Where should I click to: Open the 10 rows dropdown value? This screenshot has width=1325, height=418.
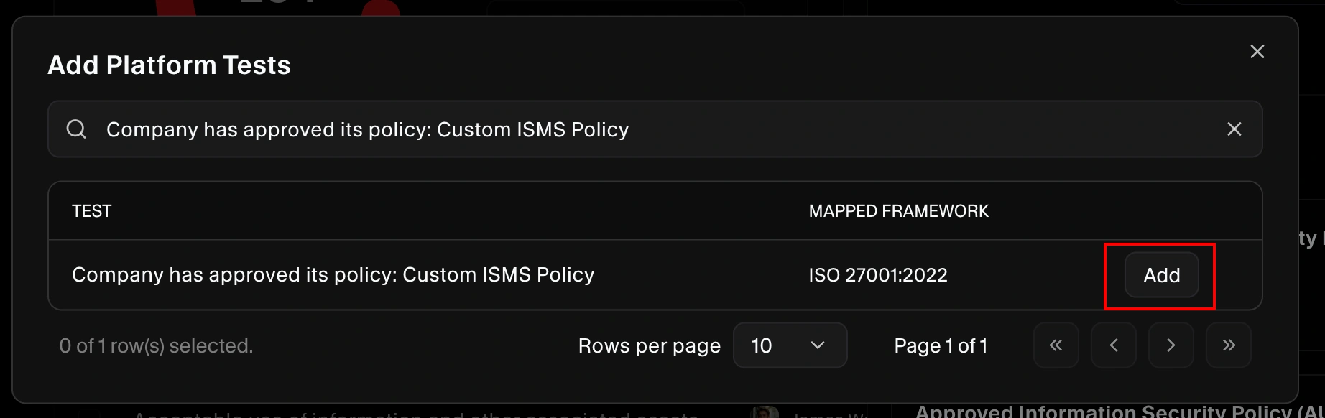[x=762, y=345]
